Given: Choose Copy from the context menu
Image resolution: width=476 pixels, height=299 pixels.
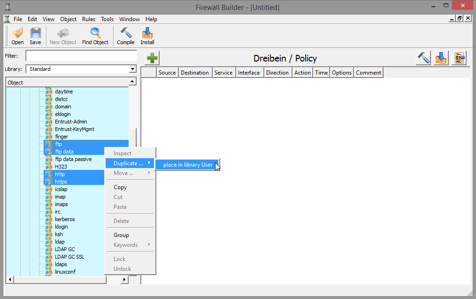Looking at the screenshot, I should point(120,187).
